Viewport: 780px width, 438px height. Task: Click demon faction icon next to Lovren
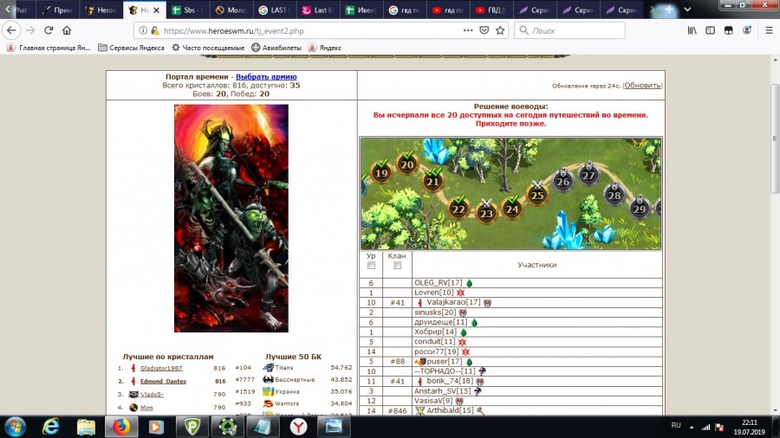coord(461,293)
